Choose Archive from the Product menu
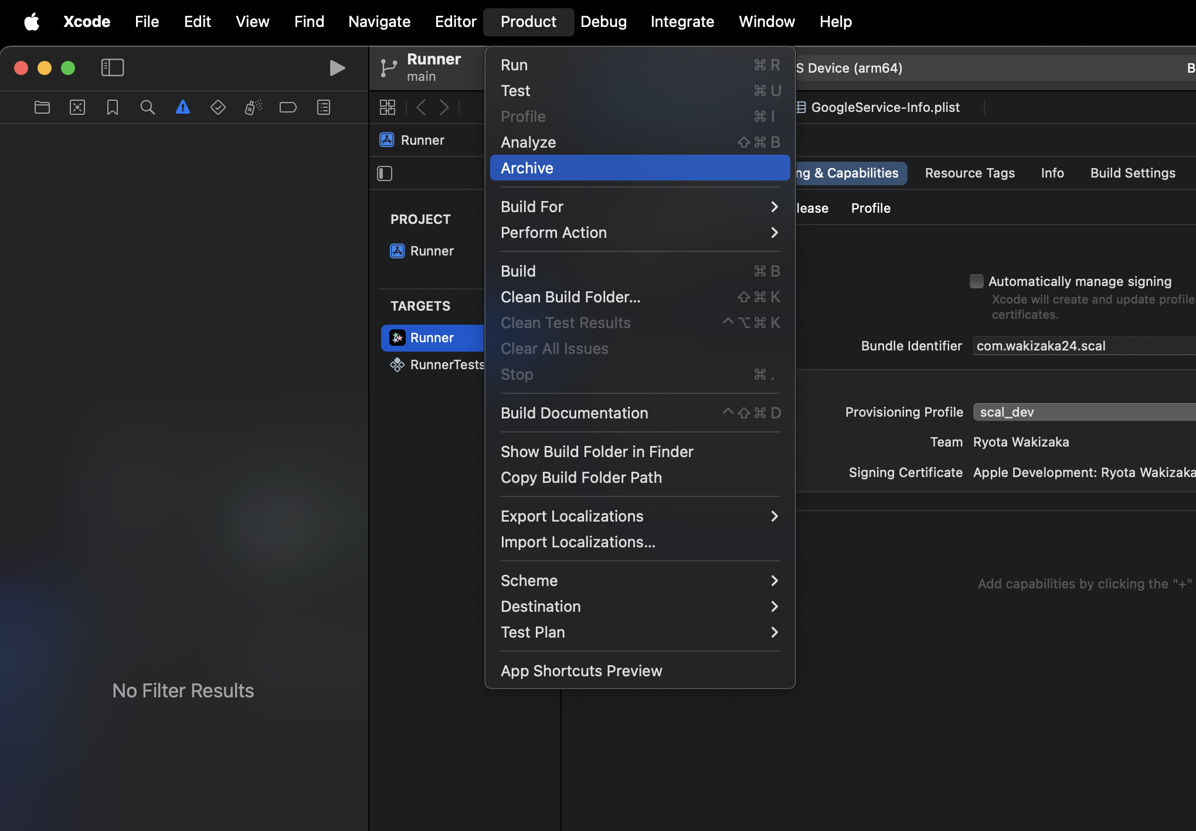Image resolution: width=1196 pixels, height=831 pixels. tap(639, 168)
